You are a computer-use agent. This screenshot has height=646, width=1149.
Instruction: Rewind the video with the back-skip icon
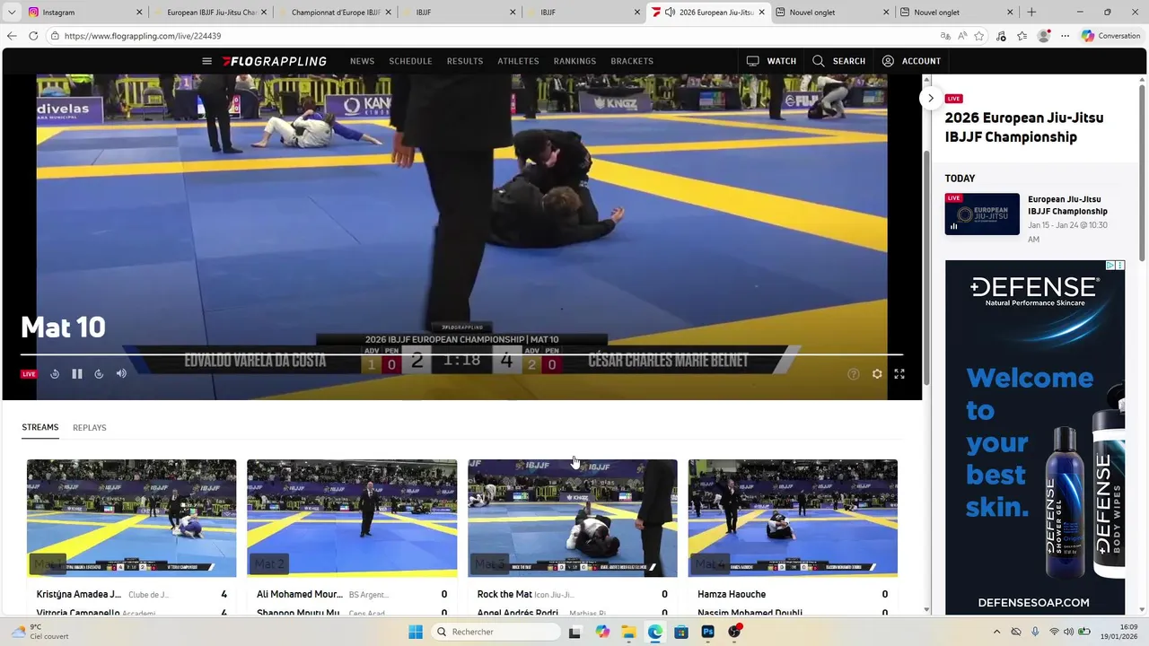pyautogui.click(x=55, y=374)
